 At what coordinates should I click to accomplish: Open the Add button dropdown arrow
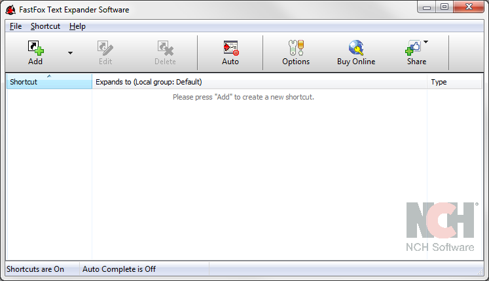[x=71, y=53]
